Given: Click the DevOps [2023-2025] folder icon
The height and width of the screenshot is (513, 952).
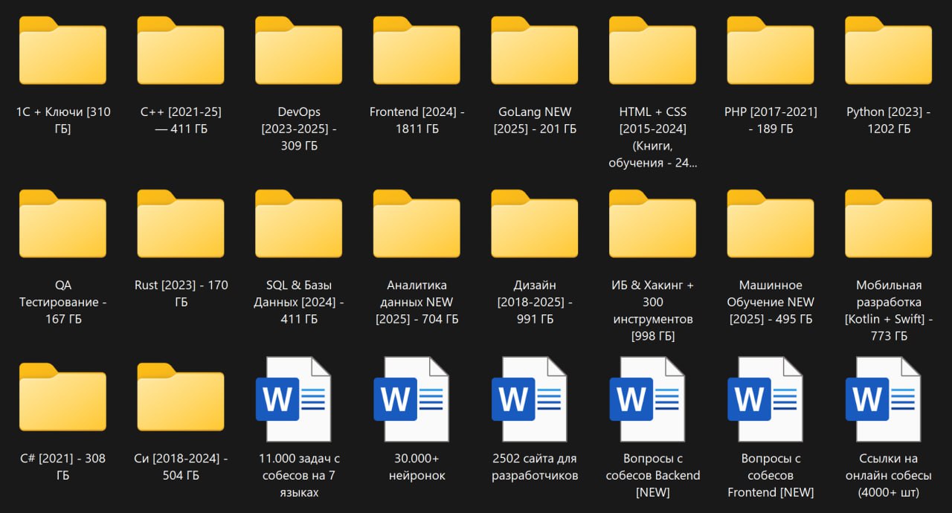Looking at the screenshot, I should click(299, 51).
